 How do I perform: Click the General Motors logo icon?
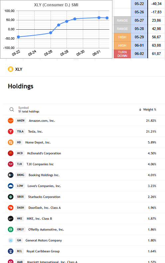(11, 240)
